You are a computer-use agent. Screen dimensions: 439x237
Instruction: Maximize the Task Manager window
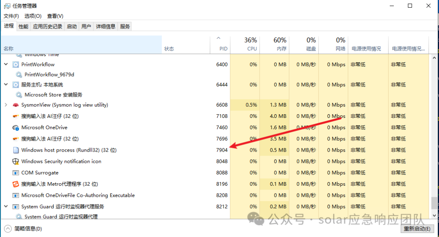click(x=410, y=6)
